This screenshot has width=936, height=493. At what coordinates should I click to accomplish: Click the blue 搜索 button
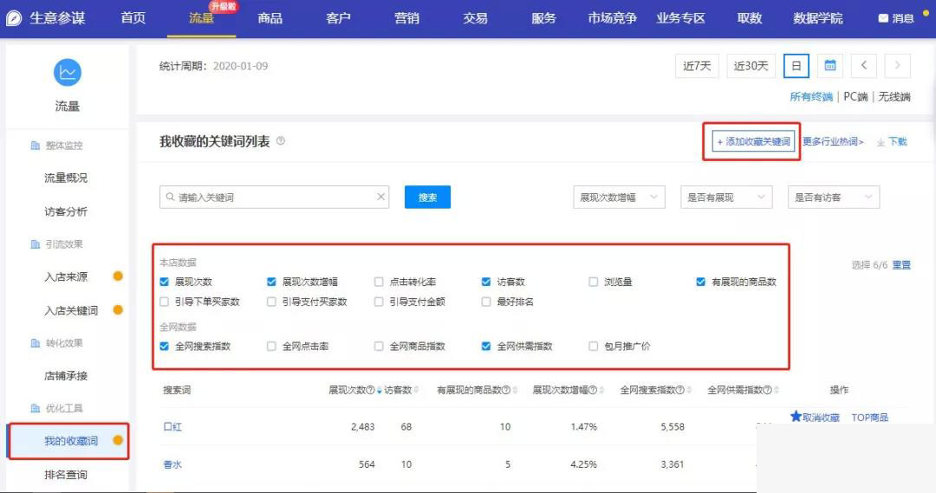pyautogui.click(x=427, y=198)
